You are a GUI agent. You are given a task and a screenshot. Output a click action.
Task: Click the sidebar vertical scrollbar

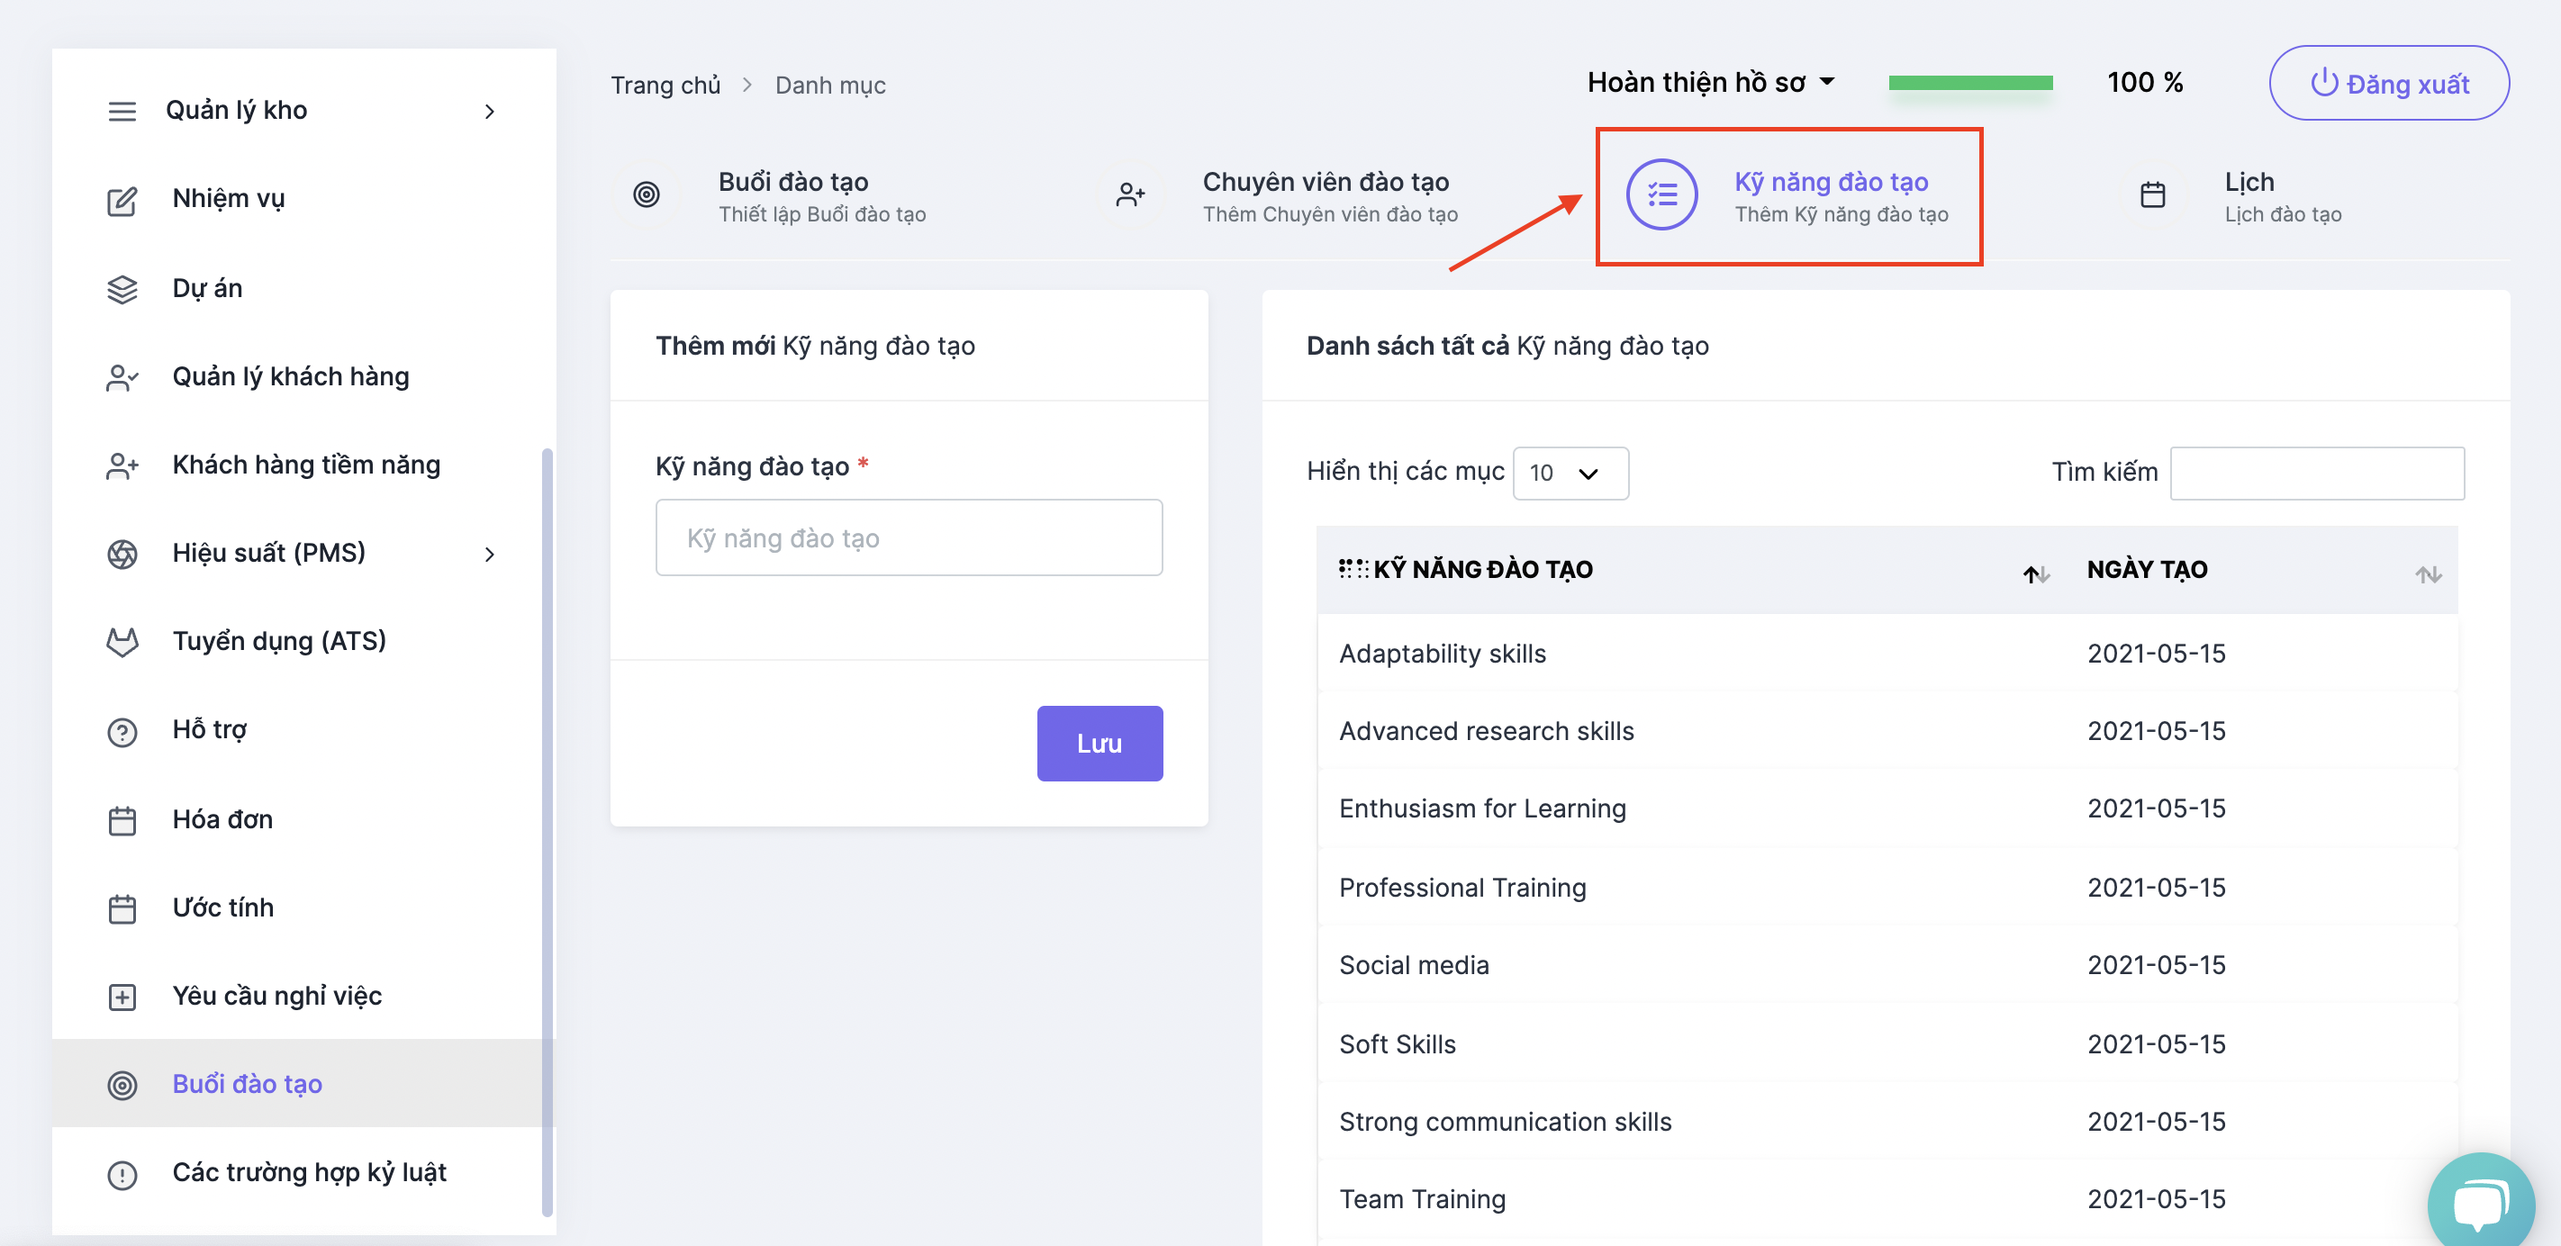(547, 832)
